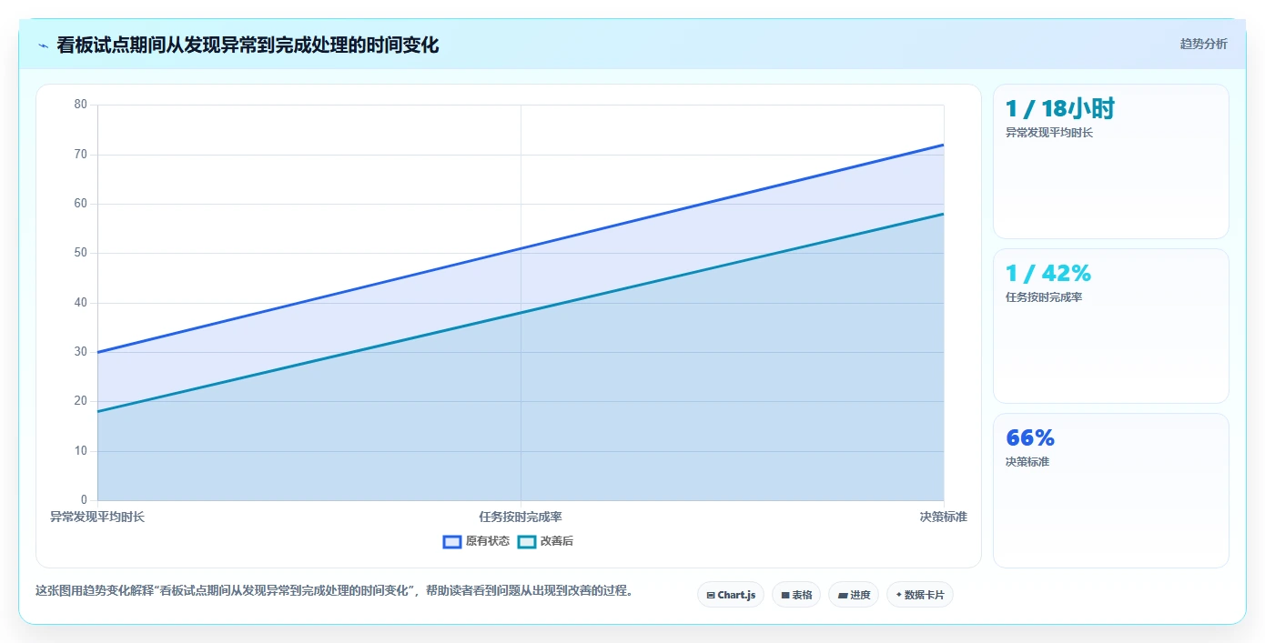Click the 任务按时完成率 x-axis label
Viewport: 1265px width, 643px height.
point(521,517)
